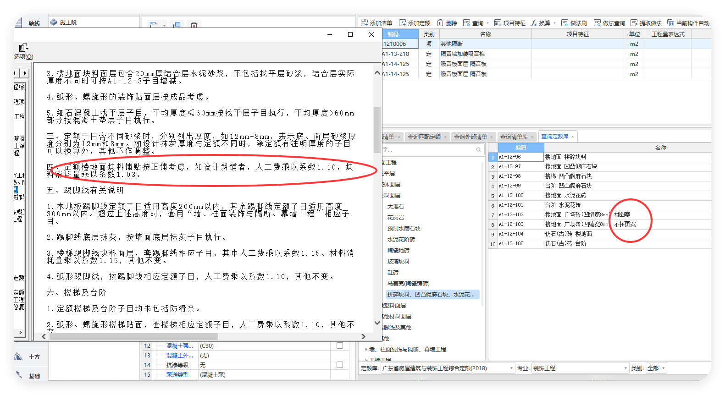Open the 选项(O) options icon
725x395 pixels.
tap(23, 48)
